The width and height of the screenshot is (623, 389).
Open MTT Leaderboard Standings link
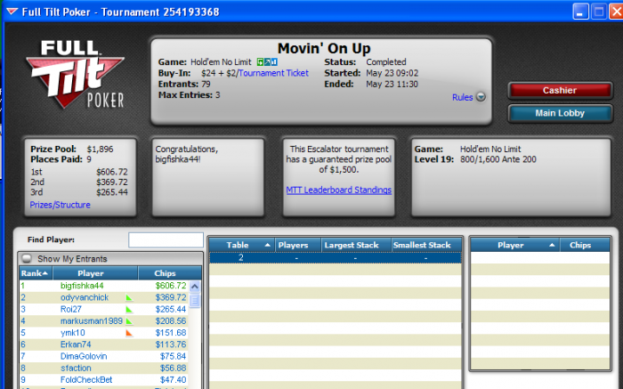339,190
